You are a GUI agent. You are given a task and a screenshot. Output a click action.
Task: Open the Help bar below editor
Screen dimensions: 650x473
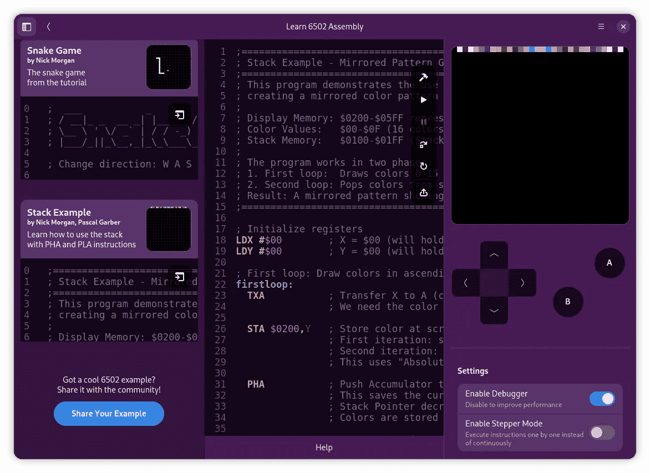click(x=324, y=447)
